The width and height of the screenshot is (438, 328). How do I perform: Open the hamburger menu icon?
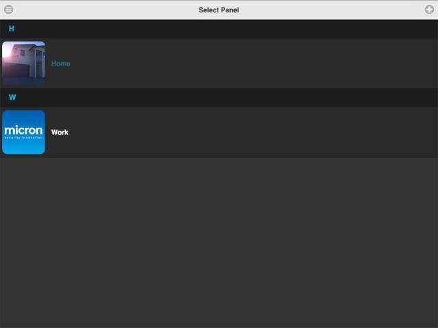click(8, 10)
